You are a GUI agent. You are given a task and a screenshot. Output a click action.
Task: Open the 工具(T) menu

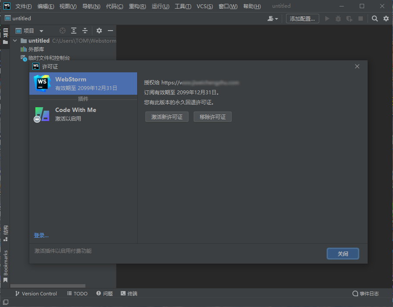[183, 6]
